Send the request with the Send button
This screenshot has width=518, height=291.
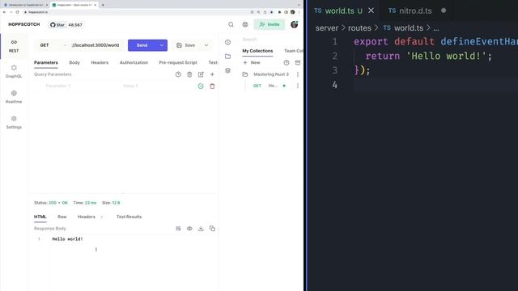coord(142,45)
